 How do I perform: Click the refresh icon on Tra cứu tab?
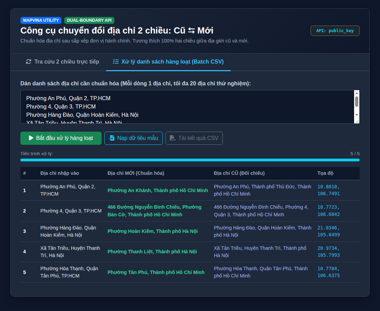29,62
